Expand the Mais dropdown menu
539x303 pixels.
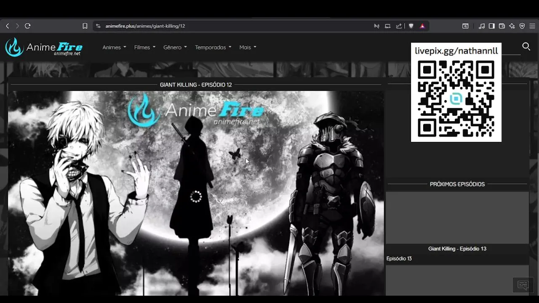coord(248,47)
